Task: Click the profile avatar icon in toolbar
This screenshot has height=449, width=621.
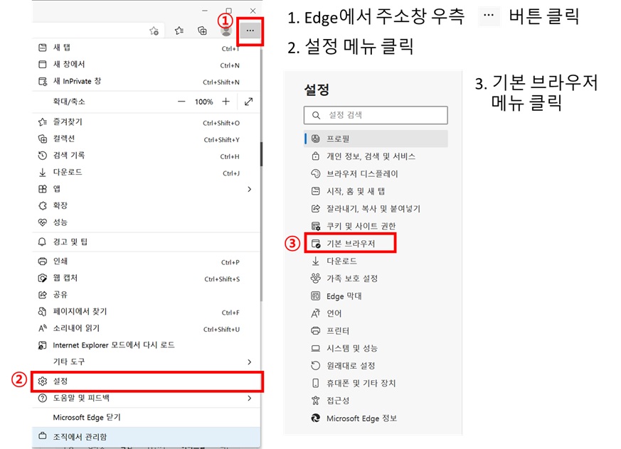Action: click(226, 31)
